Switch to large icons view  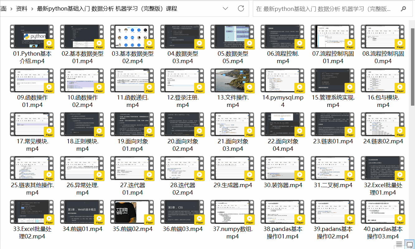pyautogui.click(x=409, y=244)
